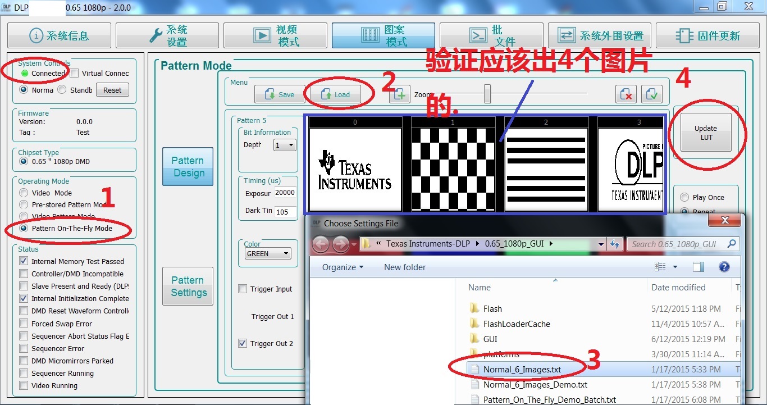
Task: Open the 批文件 tab
Action: coord(491,35)
